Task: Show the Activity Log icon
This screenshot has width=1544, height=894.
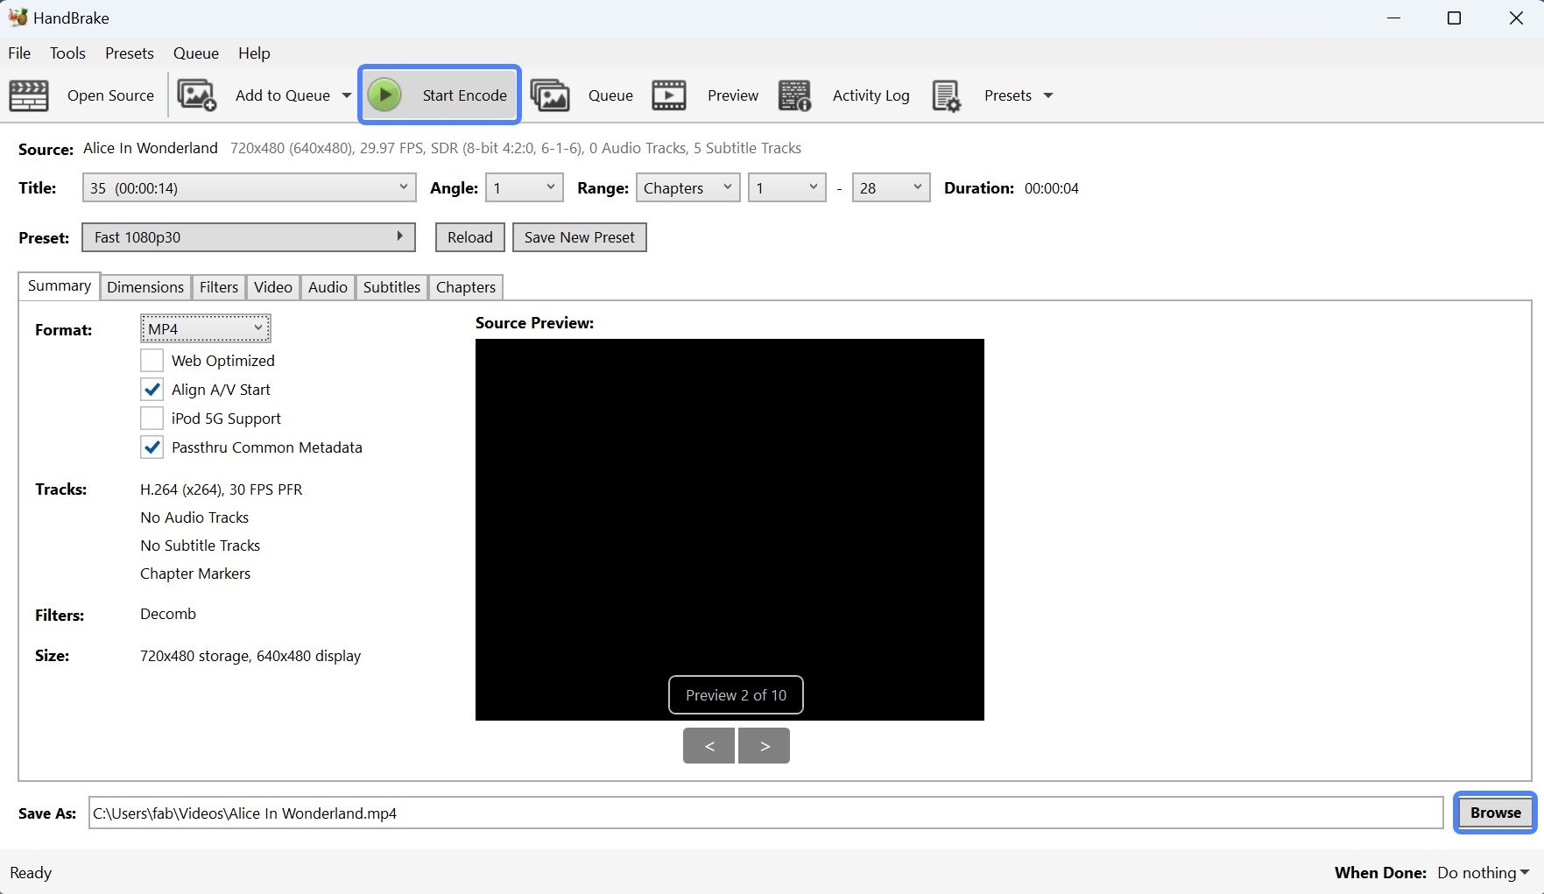Action: (x=794, y=95)
